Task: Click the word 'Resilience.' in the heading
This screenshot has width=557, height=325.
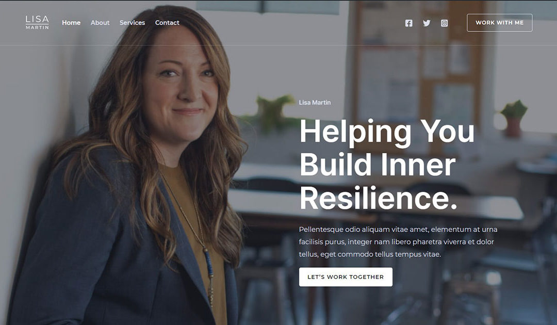Action: pos(379,198)
